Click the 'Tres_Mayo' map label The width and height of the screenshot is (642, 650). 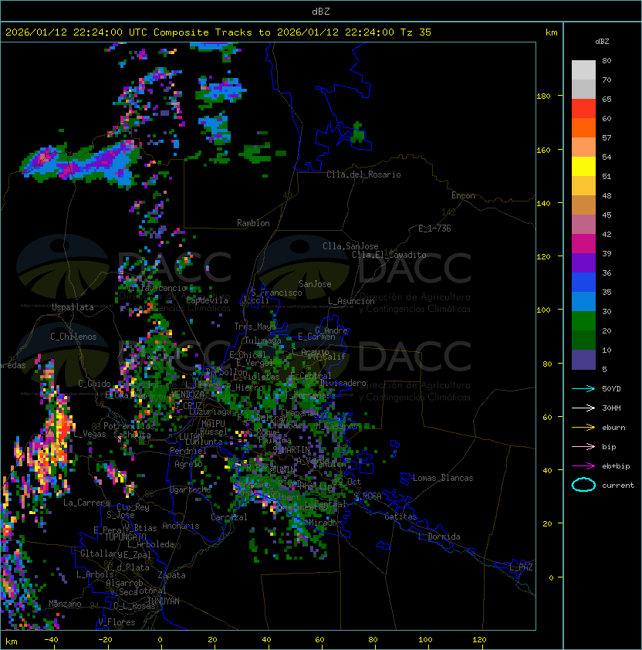pyautogui.click(x=255, y=327)
